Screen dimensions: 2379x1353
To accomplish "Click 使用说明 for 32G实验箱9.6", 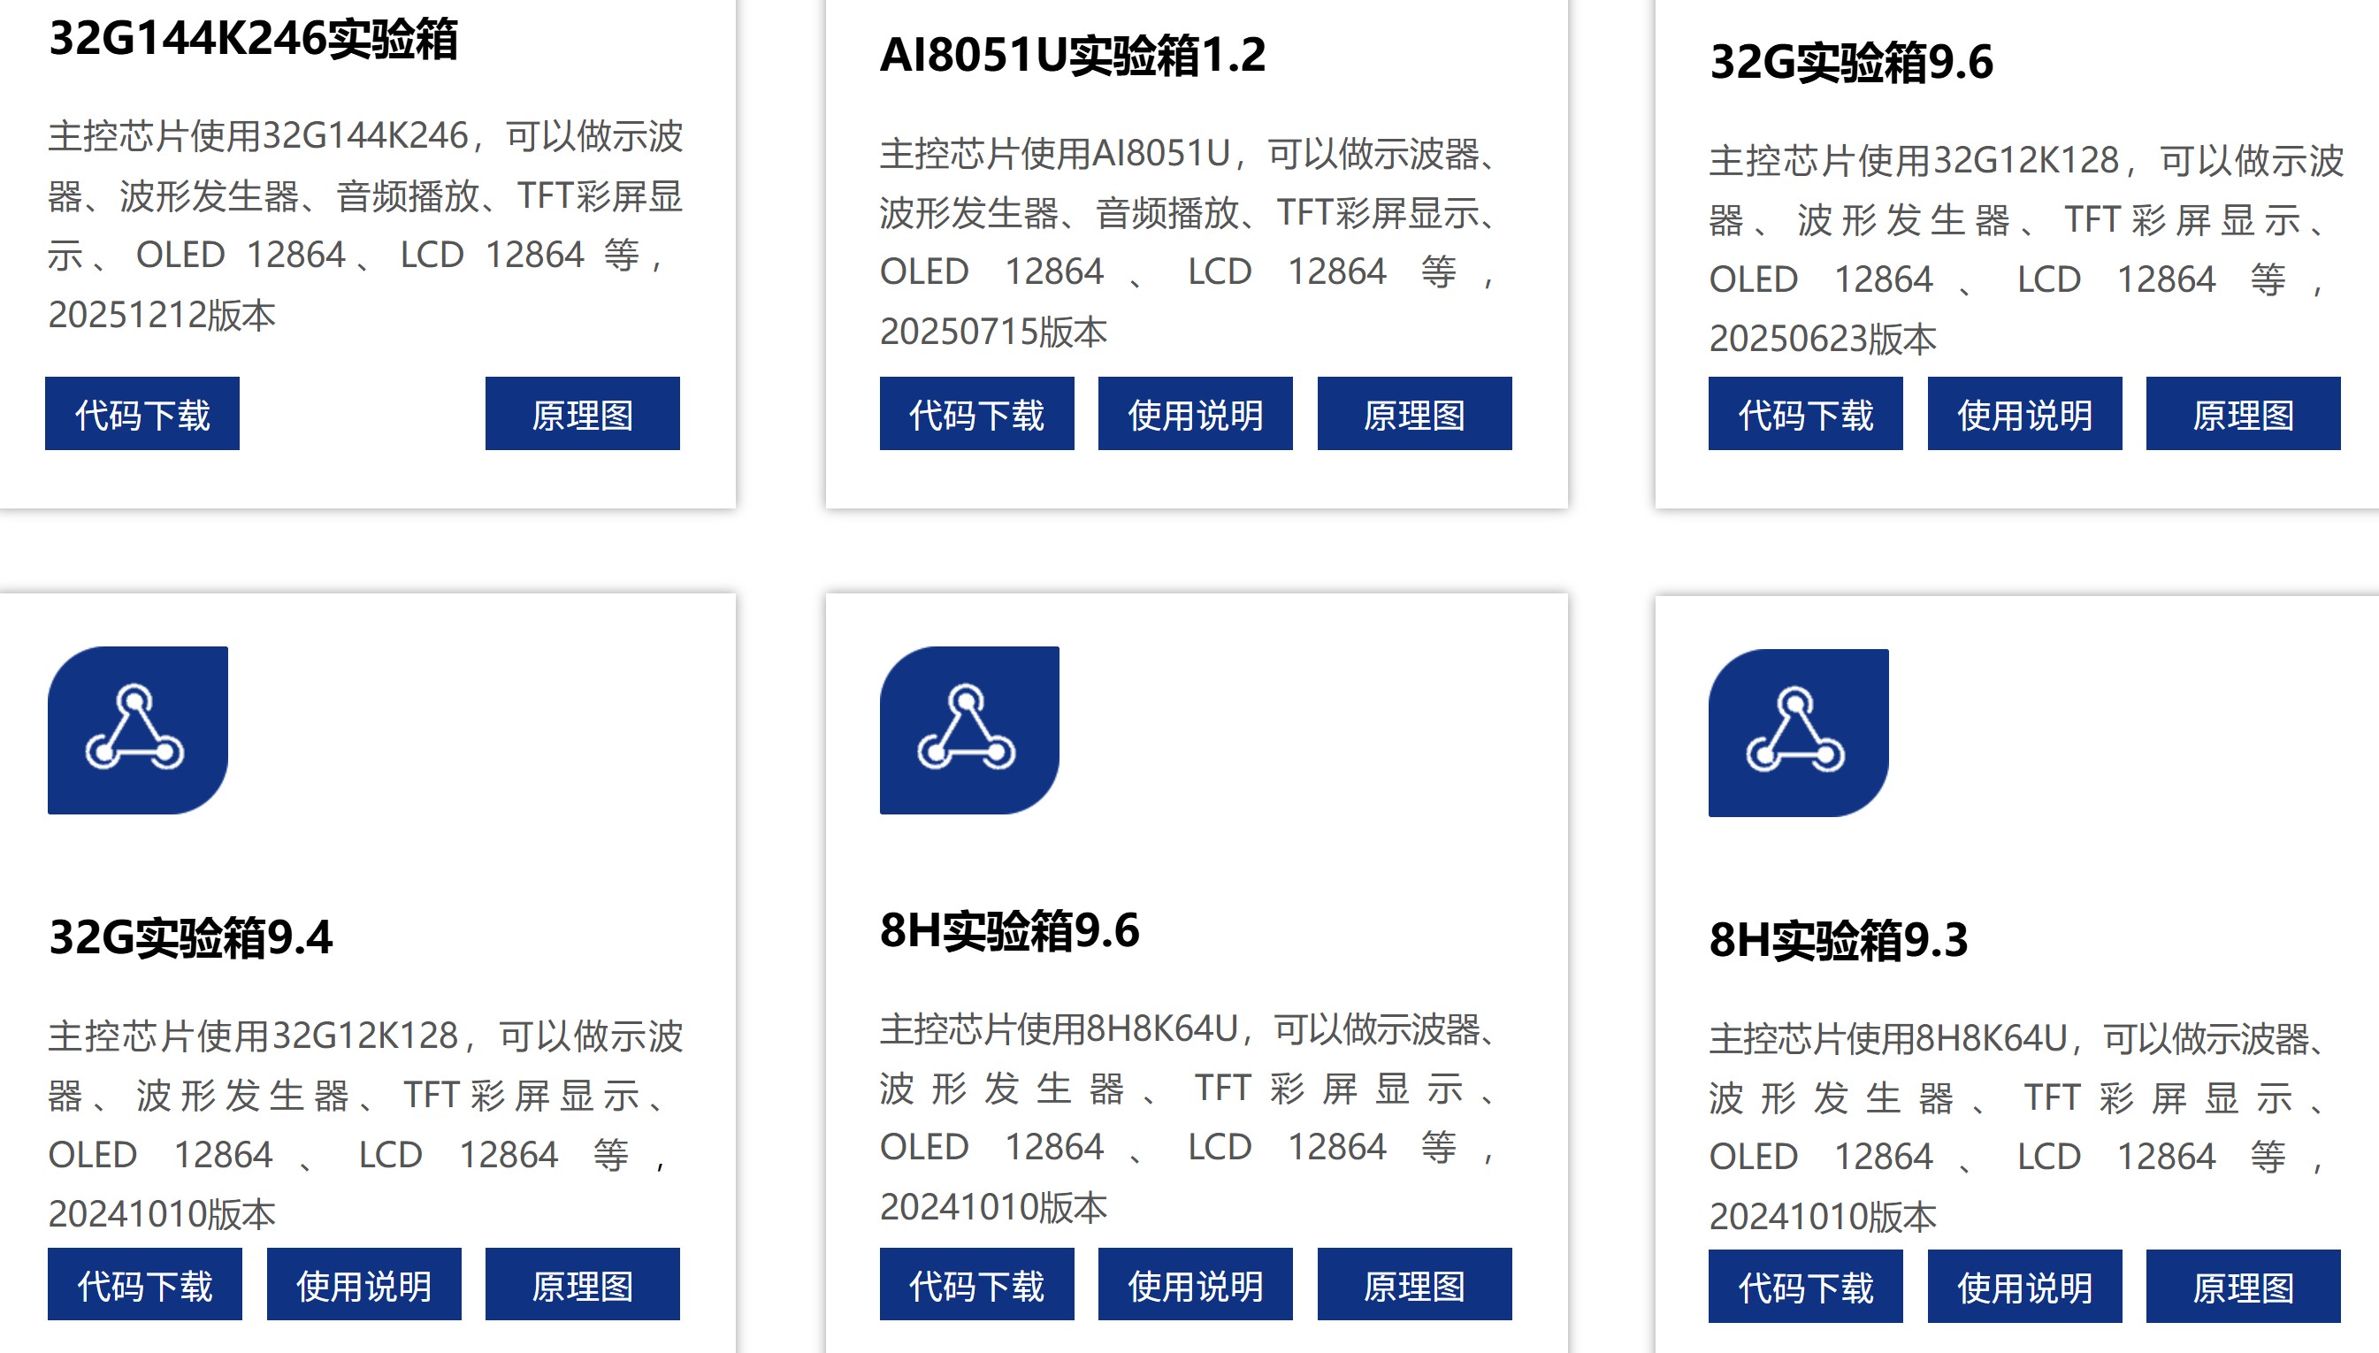I will pos(2025,415).
